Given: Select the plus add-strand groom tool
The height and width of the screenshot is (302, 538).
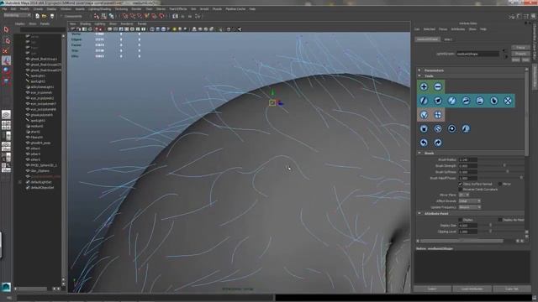Looking at the screenshot, I should [424, 87].
